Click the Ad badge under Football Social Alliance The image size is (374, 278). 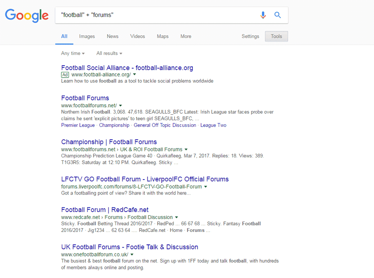tap(65, 75)
